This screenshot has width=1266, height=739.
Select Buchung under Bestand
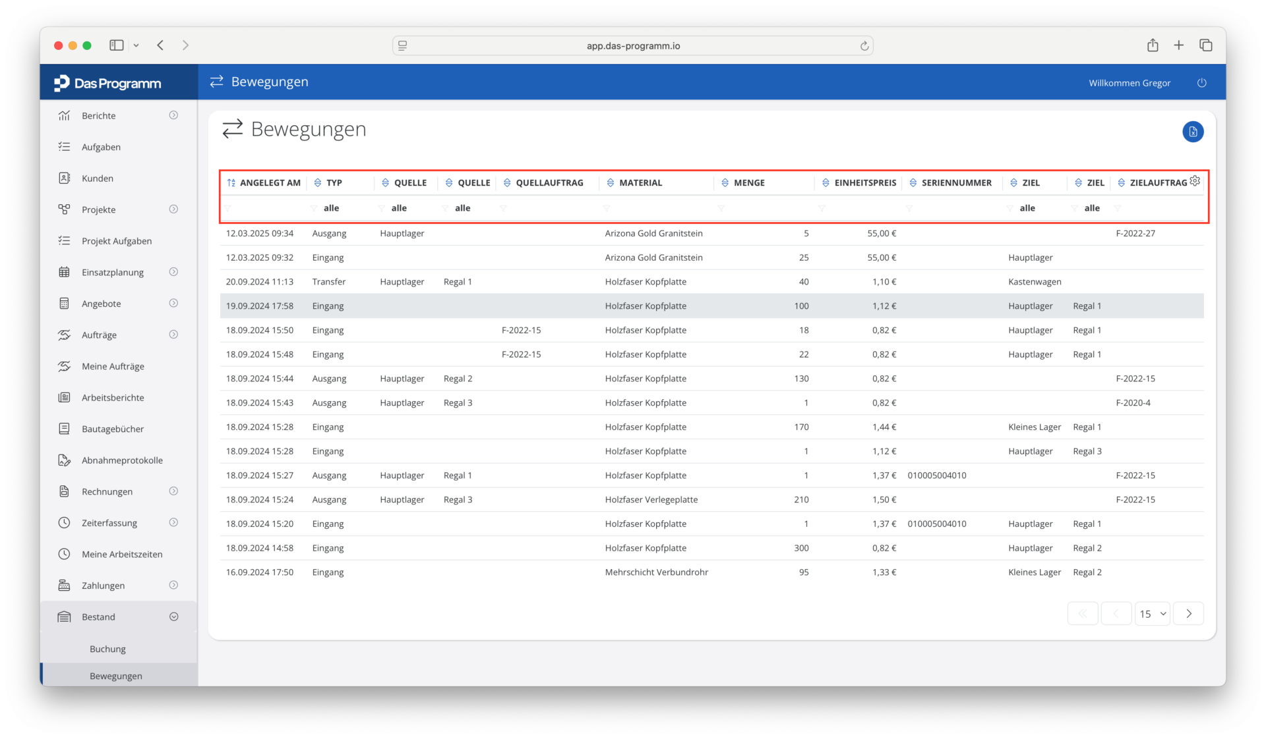click(x=107, y=649)
